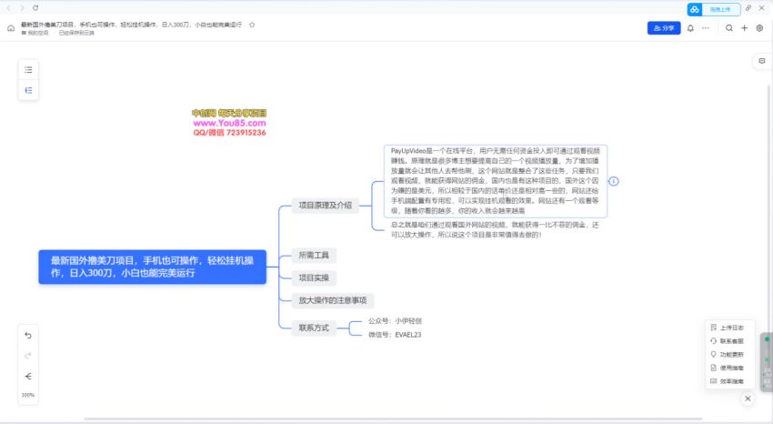Open the search magnifier icon
The height and width of the screenshot is (424, 773).
point(728,28)
